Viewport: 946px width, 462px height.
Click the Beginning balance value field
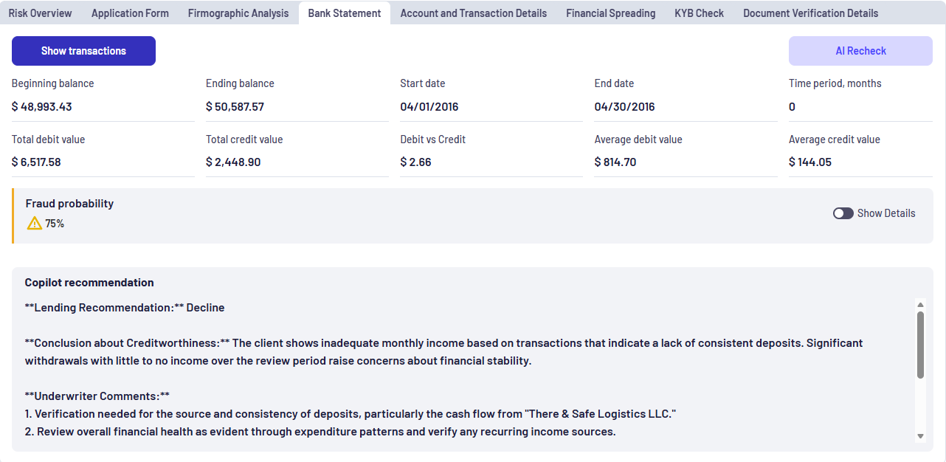click(103, 107)
